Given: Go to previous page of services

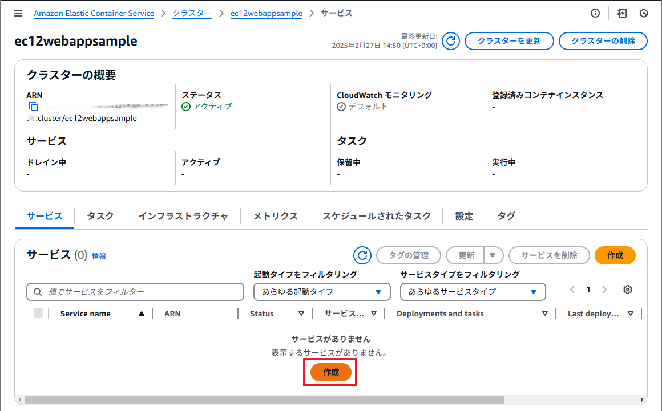Looking at the screenshot, I should 572,290.
